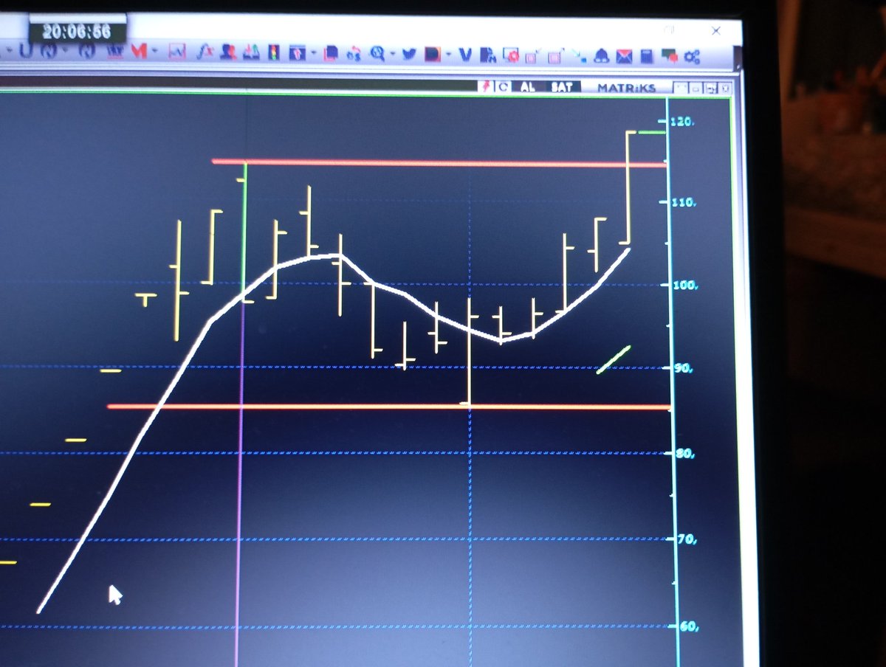Click the line chart toolbar icon
886x667 pixels.
pos(177,52)
